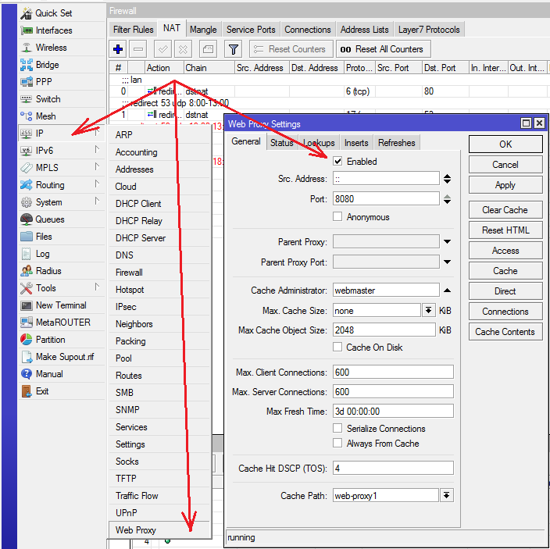Click the filter funnel icon in toolbar
This screenshot has height=549, width=550.
point(233,49)
